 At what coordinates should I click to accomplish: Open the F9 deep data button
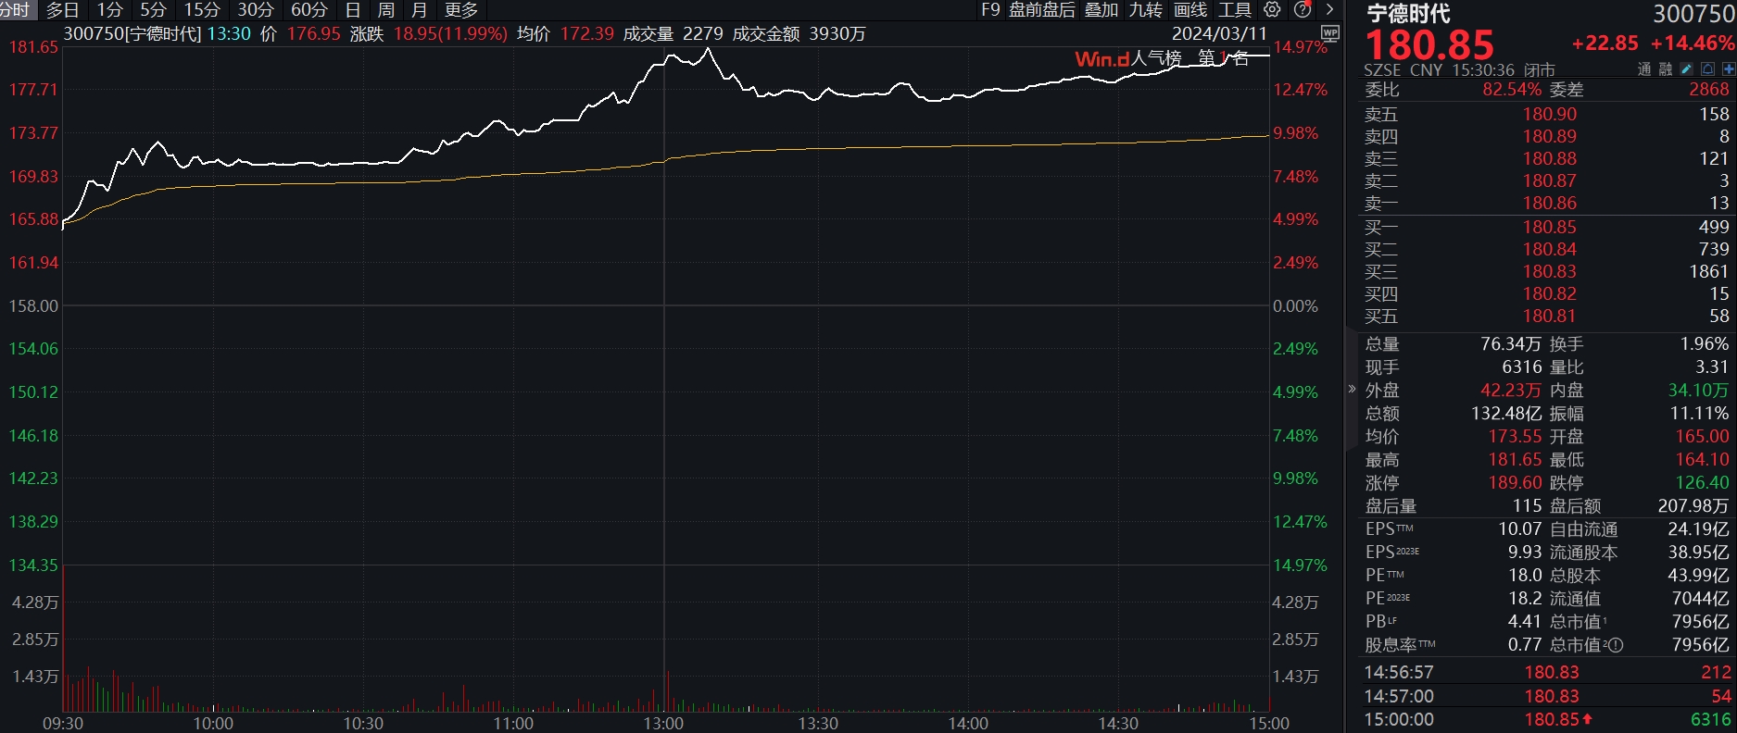click(990, 10)
